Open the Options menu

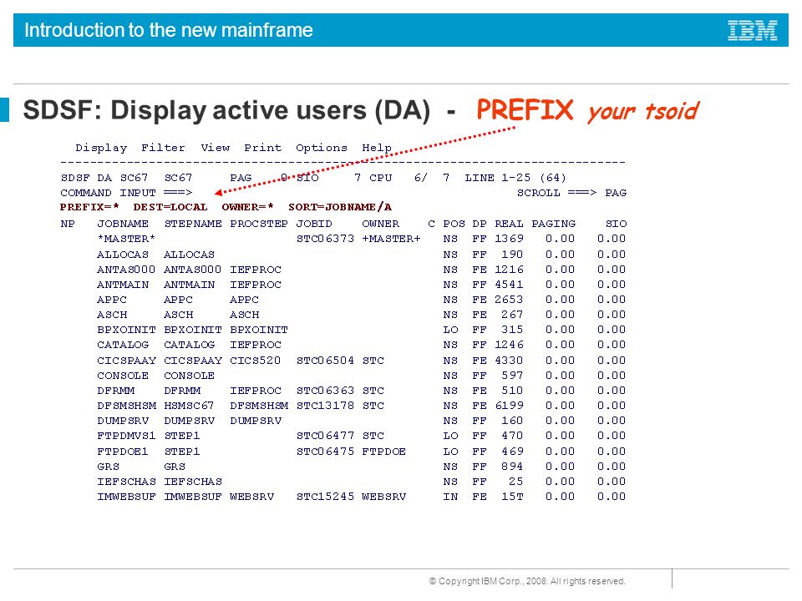coord(321,149)
